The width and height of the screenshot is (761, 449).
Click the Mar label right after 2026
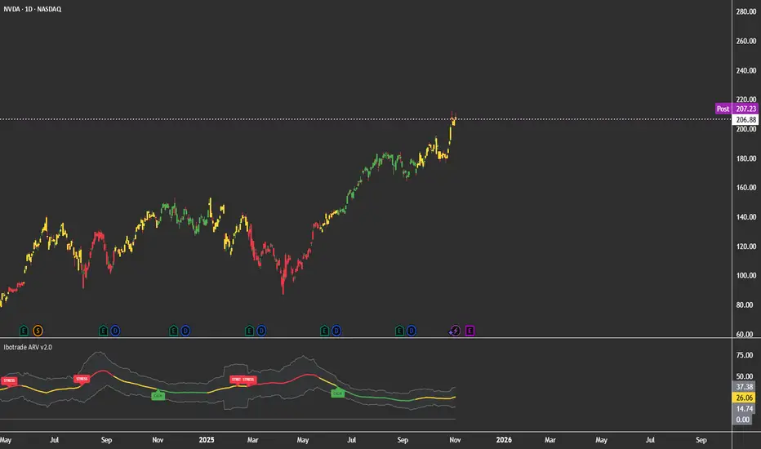tap(550, 440)
